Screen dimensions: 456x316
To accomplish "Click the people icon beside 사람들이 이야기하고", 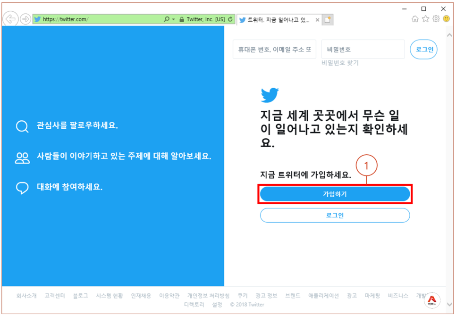I will [x=22, y=158].
